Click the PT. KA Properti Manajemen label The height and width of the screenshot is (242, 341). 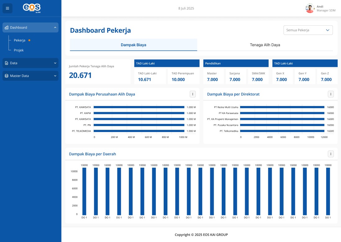click(x=223, y=119)
